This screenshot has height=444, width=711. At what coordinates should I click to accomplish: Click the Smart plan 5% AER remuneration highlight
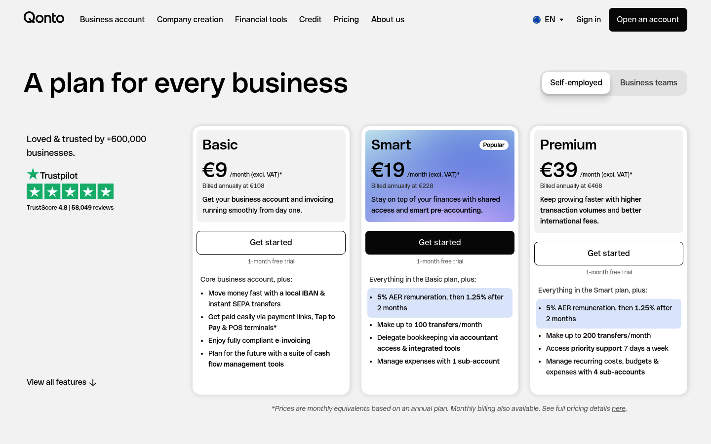440,302
